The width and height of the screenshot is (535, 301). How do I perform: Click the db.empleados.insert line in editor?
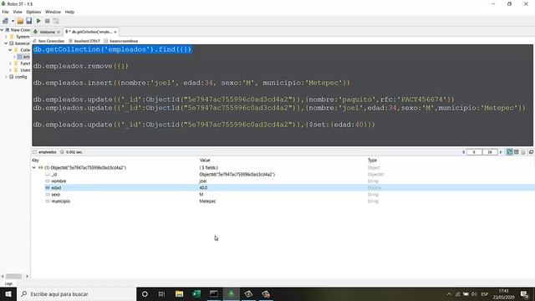pos(191,83)
